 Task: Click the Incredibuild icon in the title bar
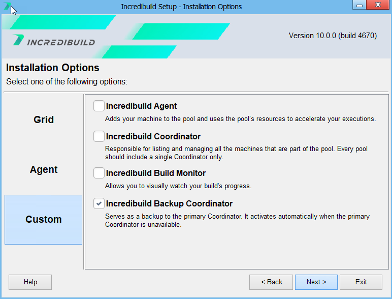(x=7, y=7)
